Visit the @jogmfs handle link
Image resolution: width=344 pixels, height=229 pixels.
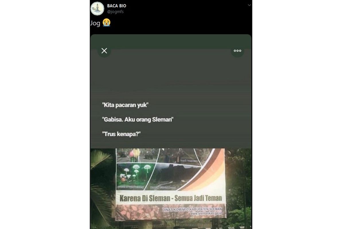click(x=115, y=12)
